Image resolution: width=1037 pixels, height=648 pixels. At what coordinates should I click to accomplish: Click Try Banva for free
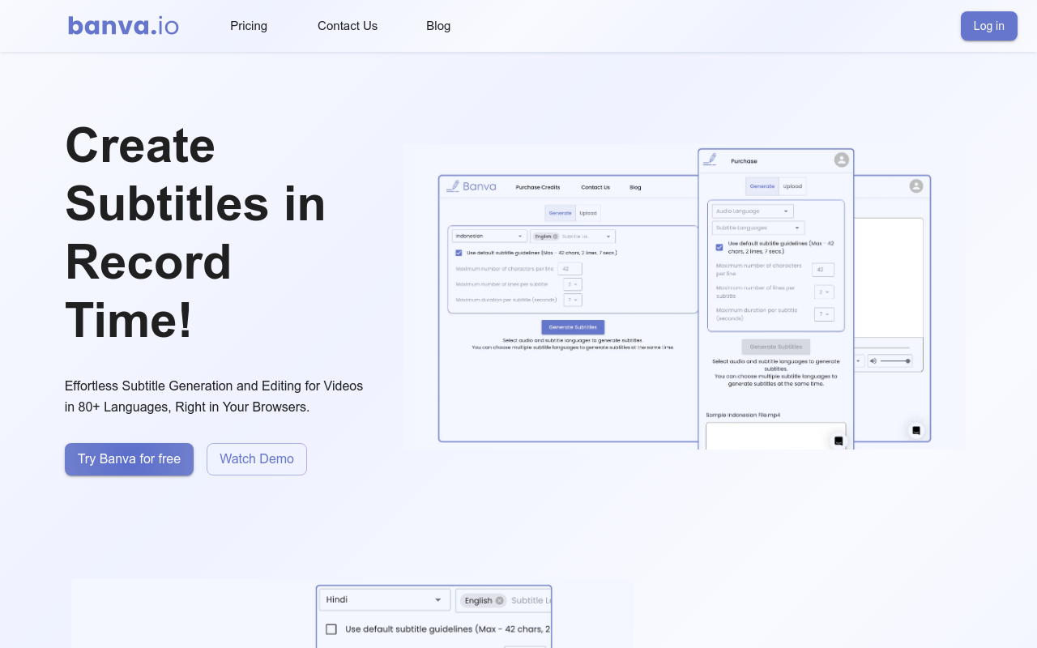pyautogui.click(x=129, y=459)
